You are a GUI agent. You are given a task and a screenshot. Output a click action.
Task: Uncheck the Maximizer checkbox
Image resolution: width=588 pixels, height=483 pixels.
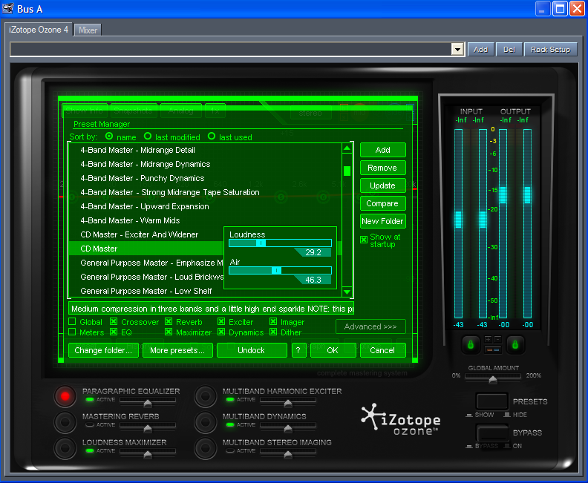click(x=169, y=332)
